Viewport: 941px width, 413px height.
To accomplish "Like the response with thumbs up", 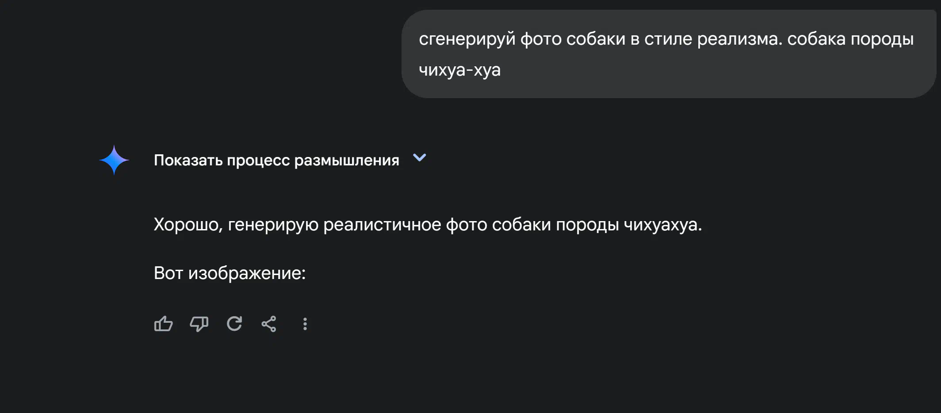I will (163, 324).
